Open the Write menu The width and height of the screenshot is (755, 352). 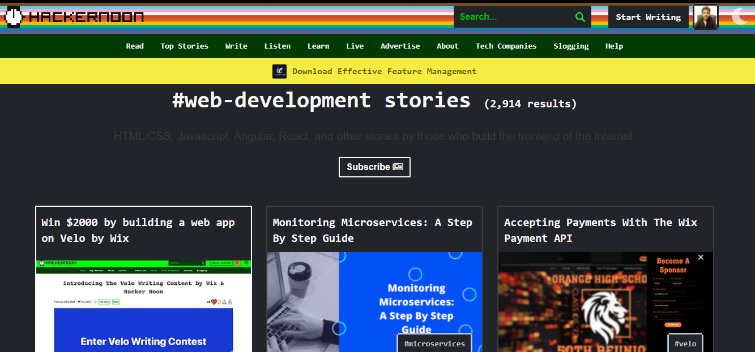tap(236, 46)
